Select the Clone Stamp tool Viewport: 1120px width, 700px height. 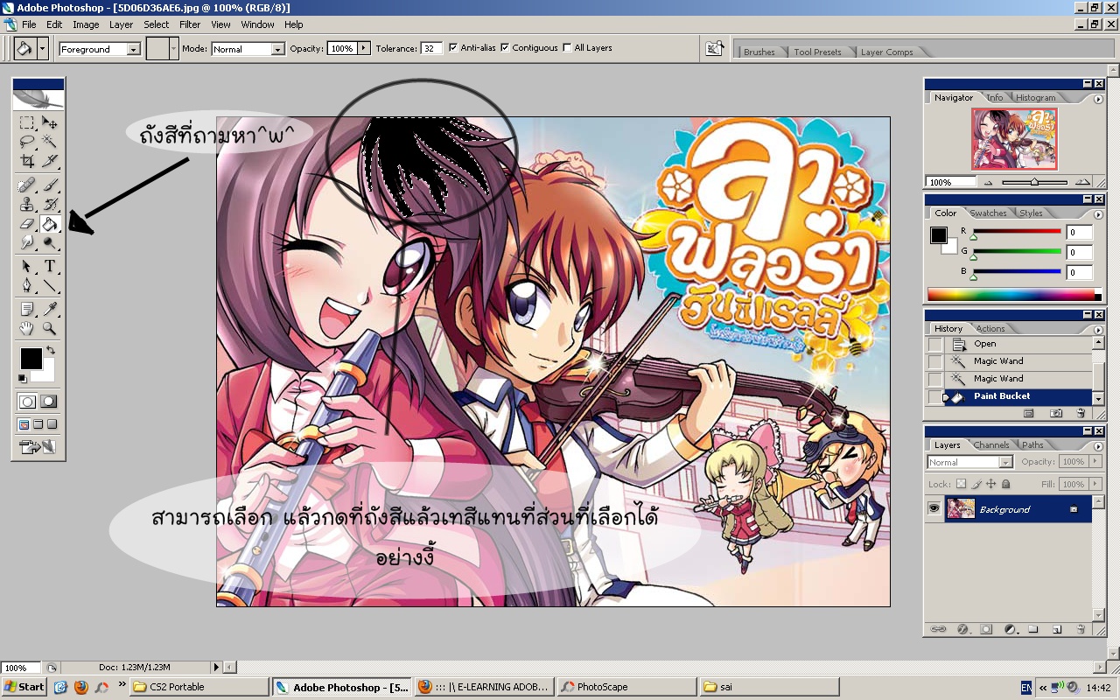click(27, 205)
